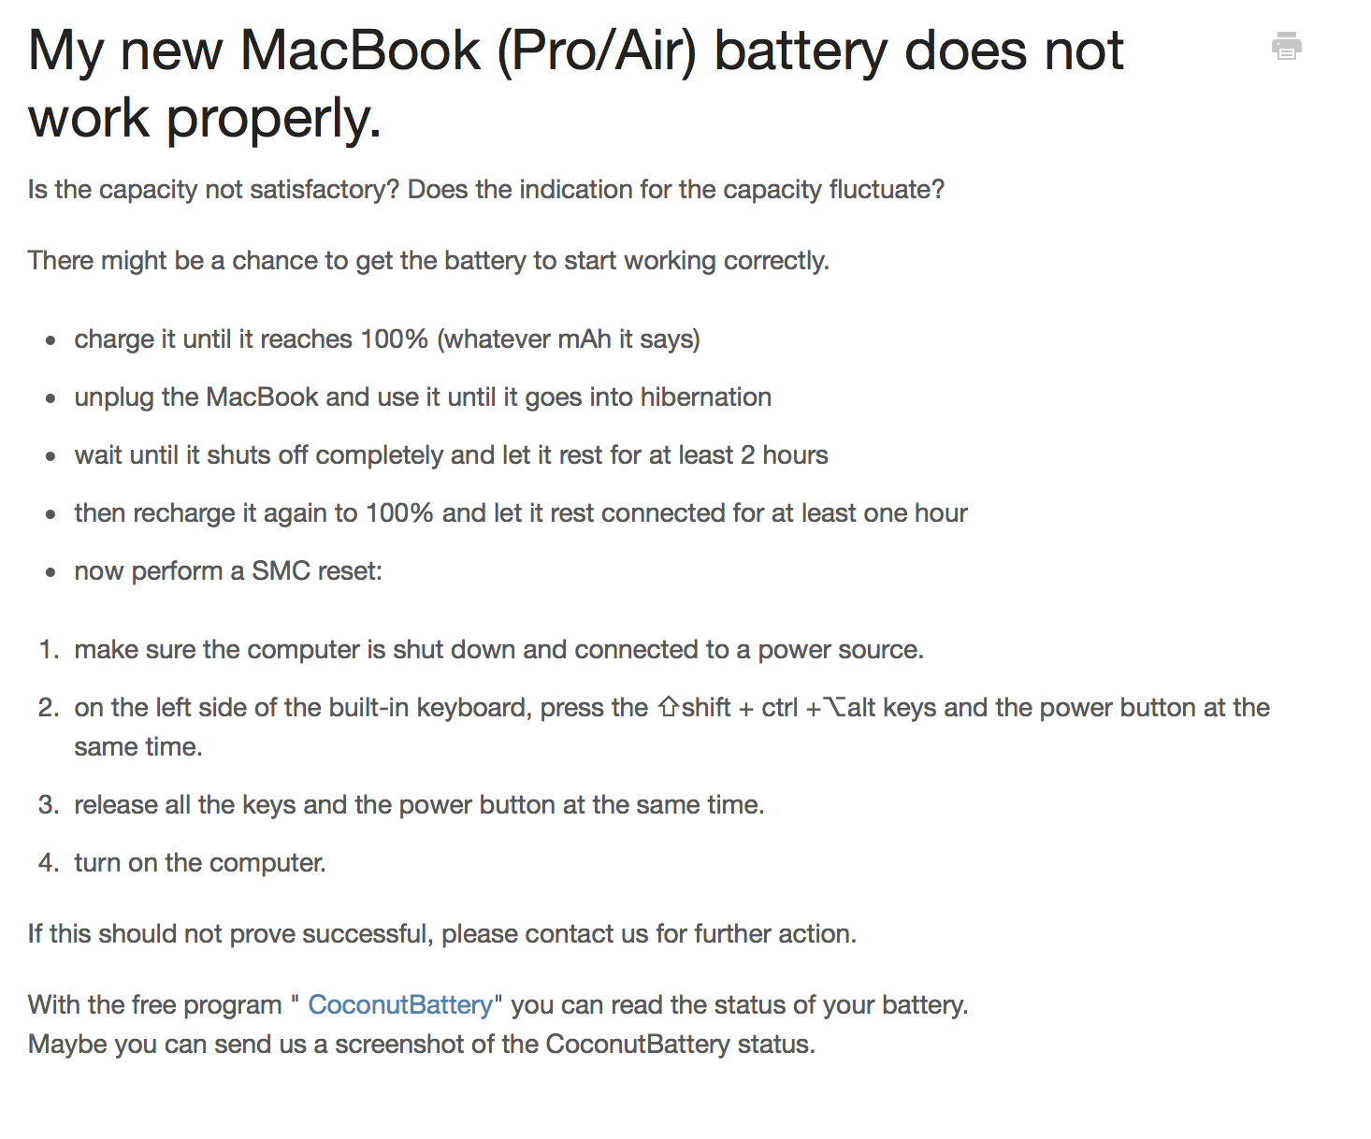This screenshot has width=1371, height=1139.
Task: Click the 'work properly.' second heading line
Action: click(x=205, y=119)
